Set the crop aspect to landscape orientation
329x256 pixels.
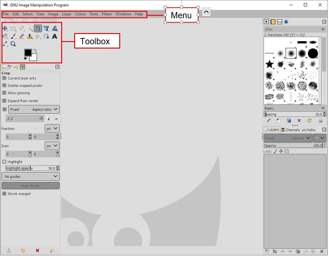pos(56,119)
